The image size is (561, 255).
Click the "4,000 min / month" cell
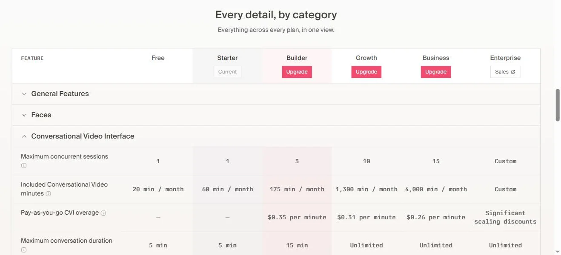tap(436, 189)
